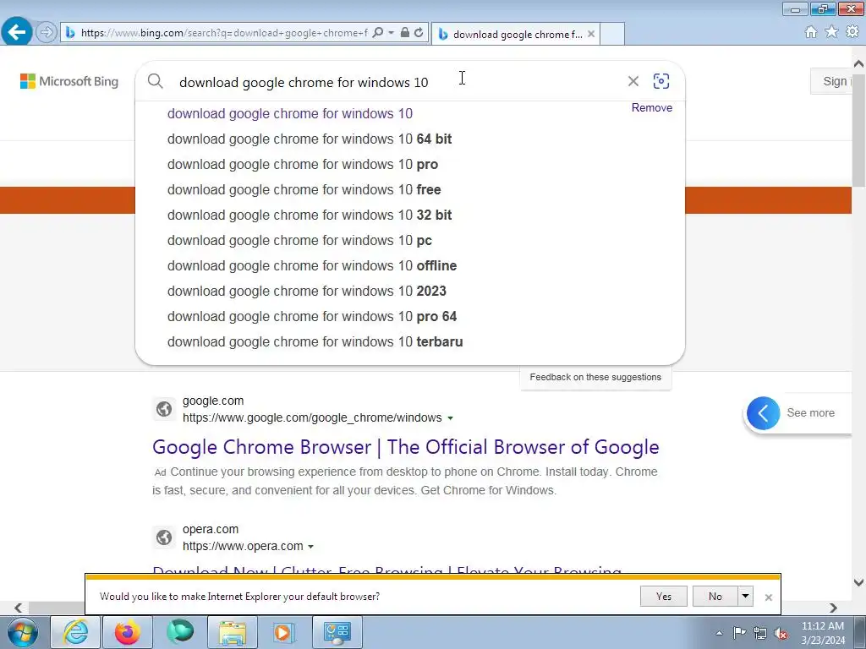Image resolution: width=866 pixels, height=649 pixels.
Task: Click the taskbar clock showing 11:12 AM
Action: (x=823, y=633)
